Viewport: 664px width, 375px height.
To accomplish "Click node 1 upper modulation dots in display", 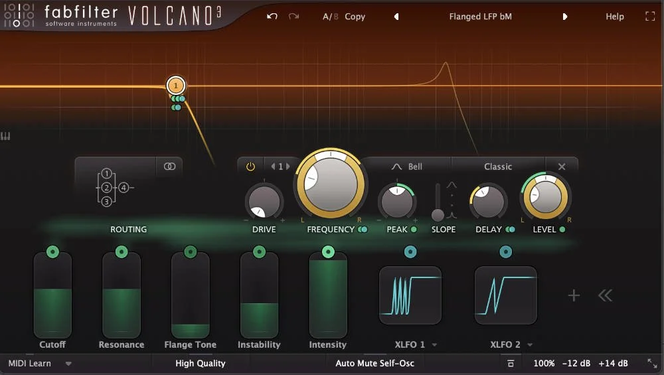I will click(x=178, y=99).
